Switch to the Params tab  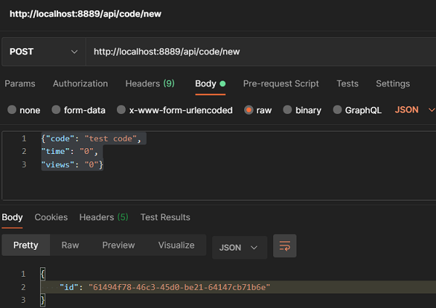coord(20,84)
